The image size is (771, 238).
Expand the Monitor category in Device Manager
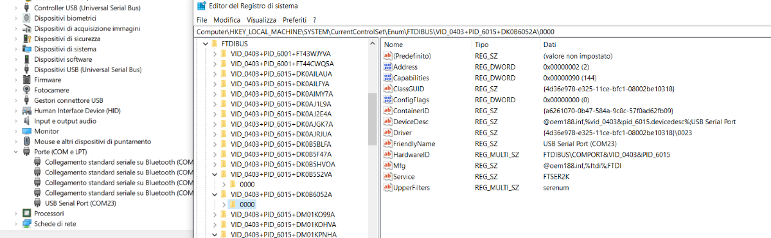16,131
